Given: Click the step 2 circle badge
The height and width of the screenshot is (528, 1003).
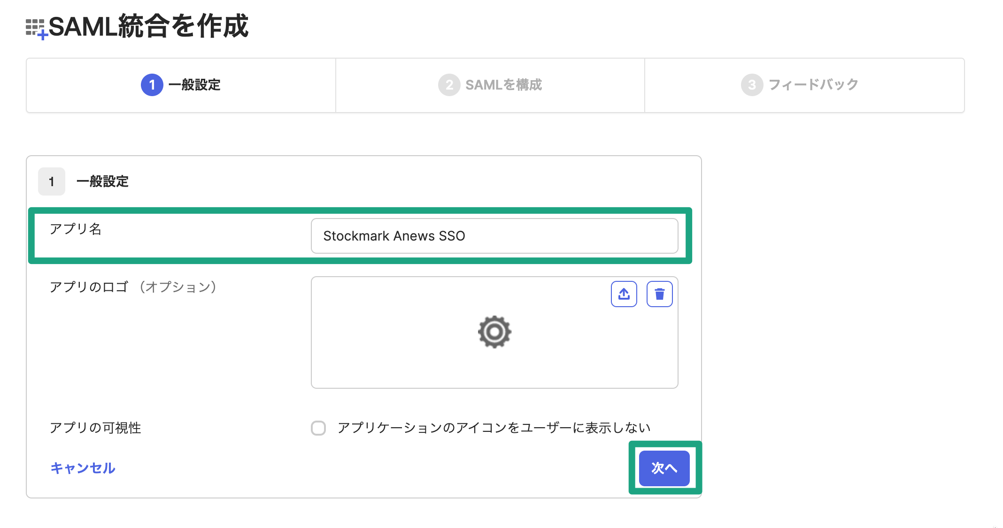Looking at the screenshot, I should (x=449, y=85).
